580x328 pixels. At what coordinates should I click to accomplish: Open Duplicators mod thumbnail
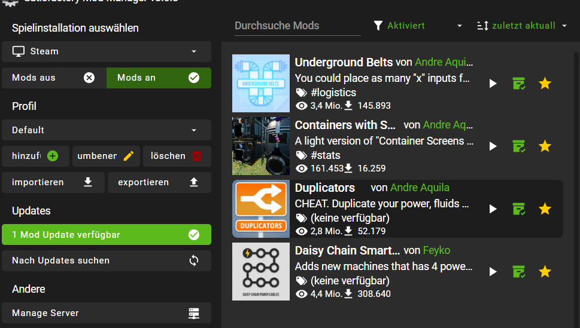pyautogui.click(x=261, y=209)
